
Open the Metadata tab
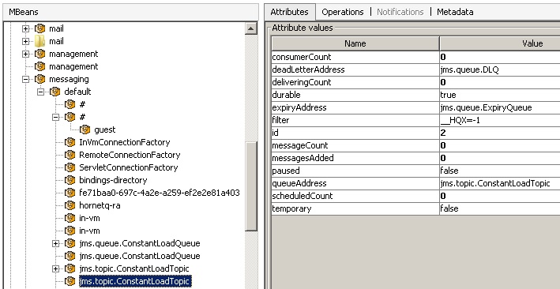455,12
